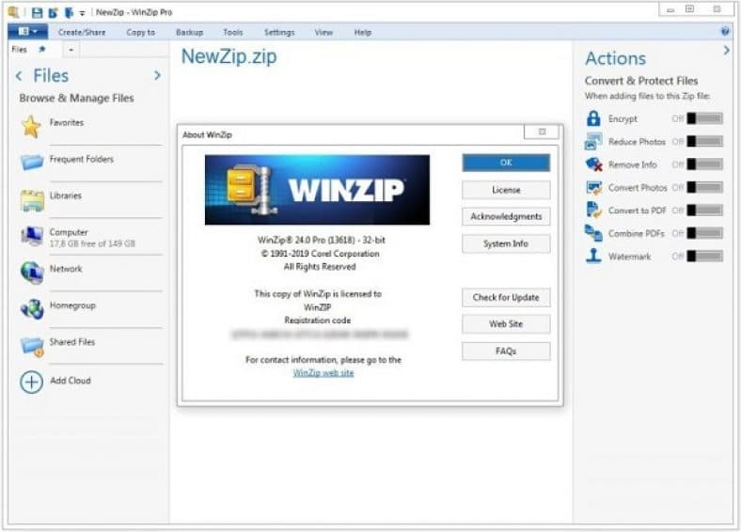The height and width of the screenshot is (532, 741).
Task: Open the Computer icon
Action: tap(32, 236)
